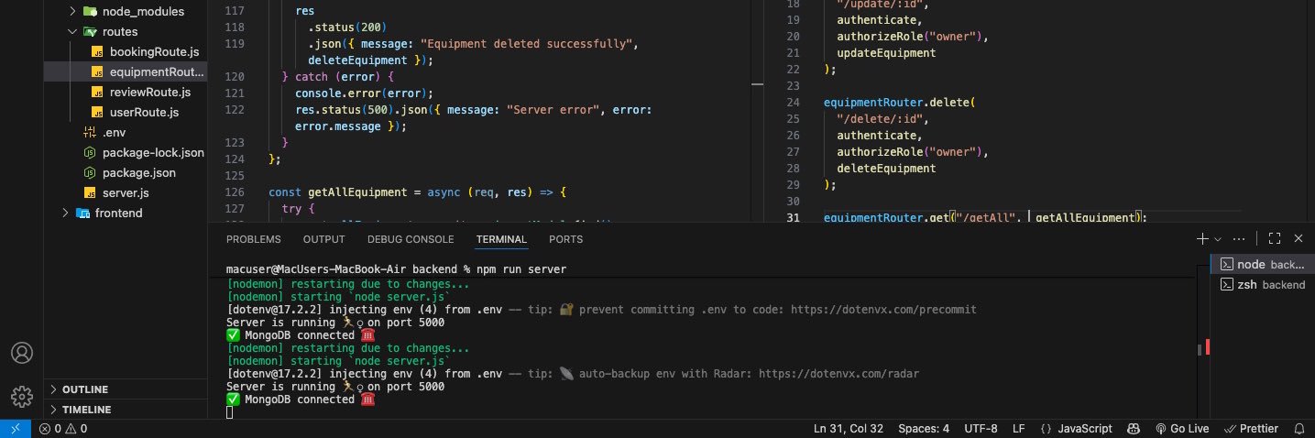Click "equipmentRouter.delete(" in the right editor
The image size is (1315, 438).
click(900, 102)
